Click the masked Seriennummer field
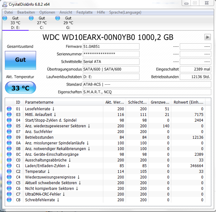This screenshot has width=216, height=212. [111, 54]
